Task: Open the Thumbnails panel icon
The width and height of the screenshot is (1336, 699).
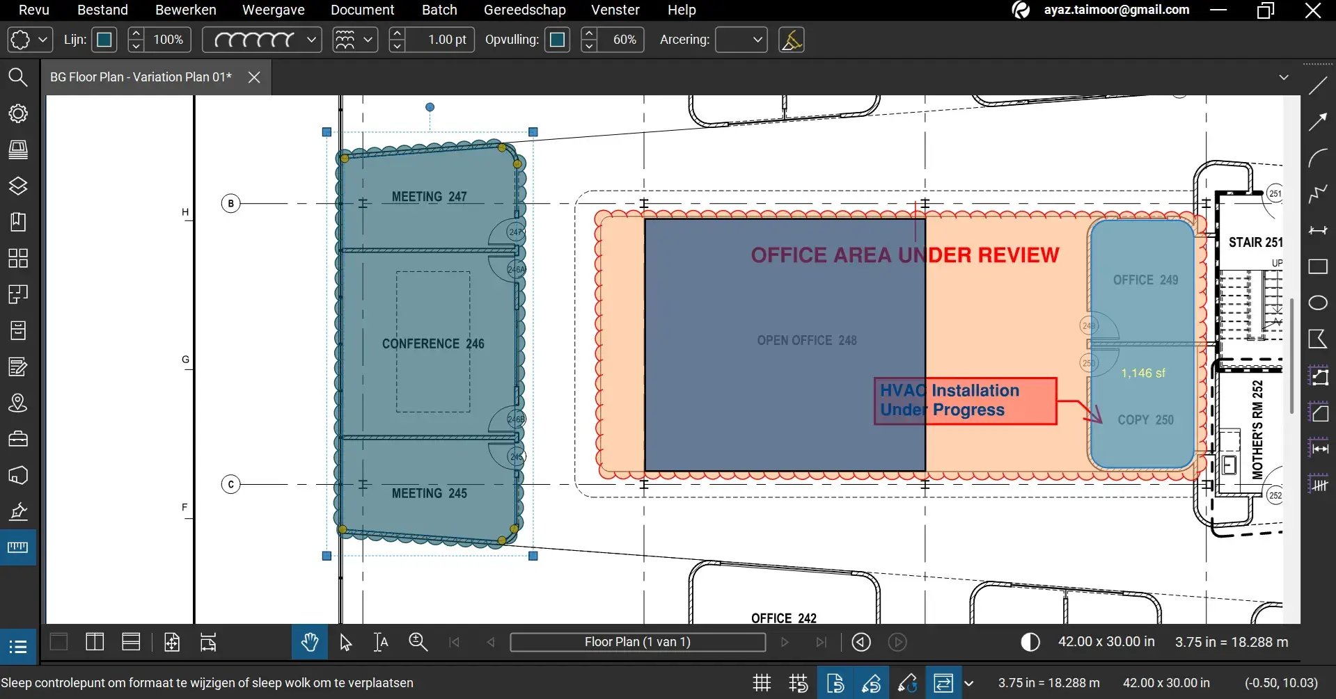Action: [x=18, y=150]
